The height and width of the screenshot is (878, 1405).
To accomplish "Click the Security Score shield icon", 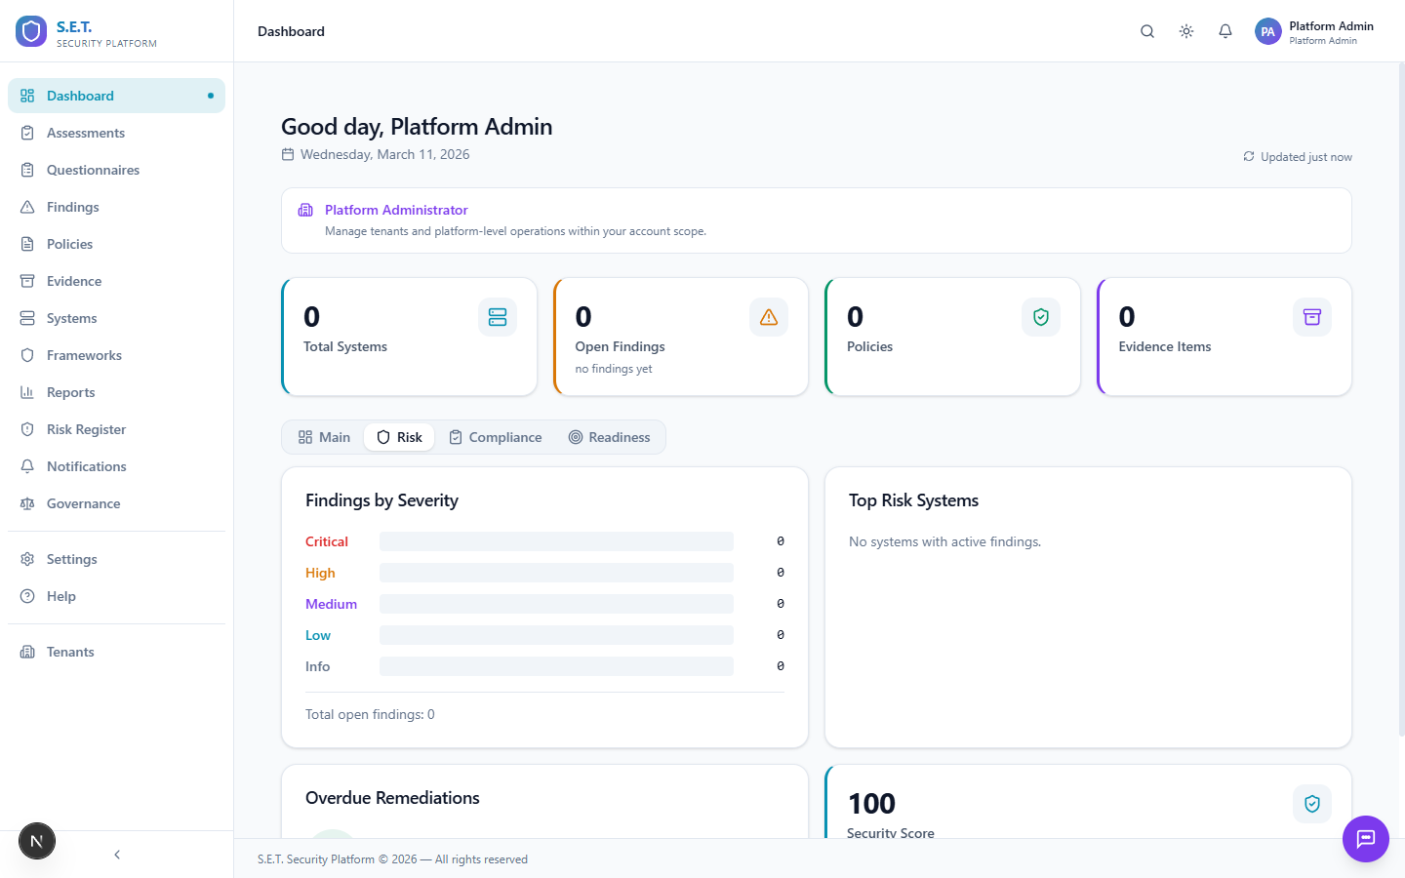I will pyautogui.click(x=1312, y=804).
